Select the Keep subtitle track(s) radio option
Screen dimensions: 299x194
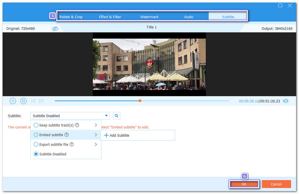(36, 125)
